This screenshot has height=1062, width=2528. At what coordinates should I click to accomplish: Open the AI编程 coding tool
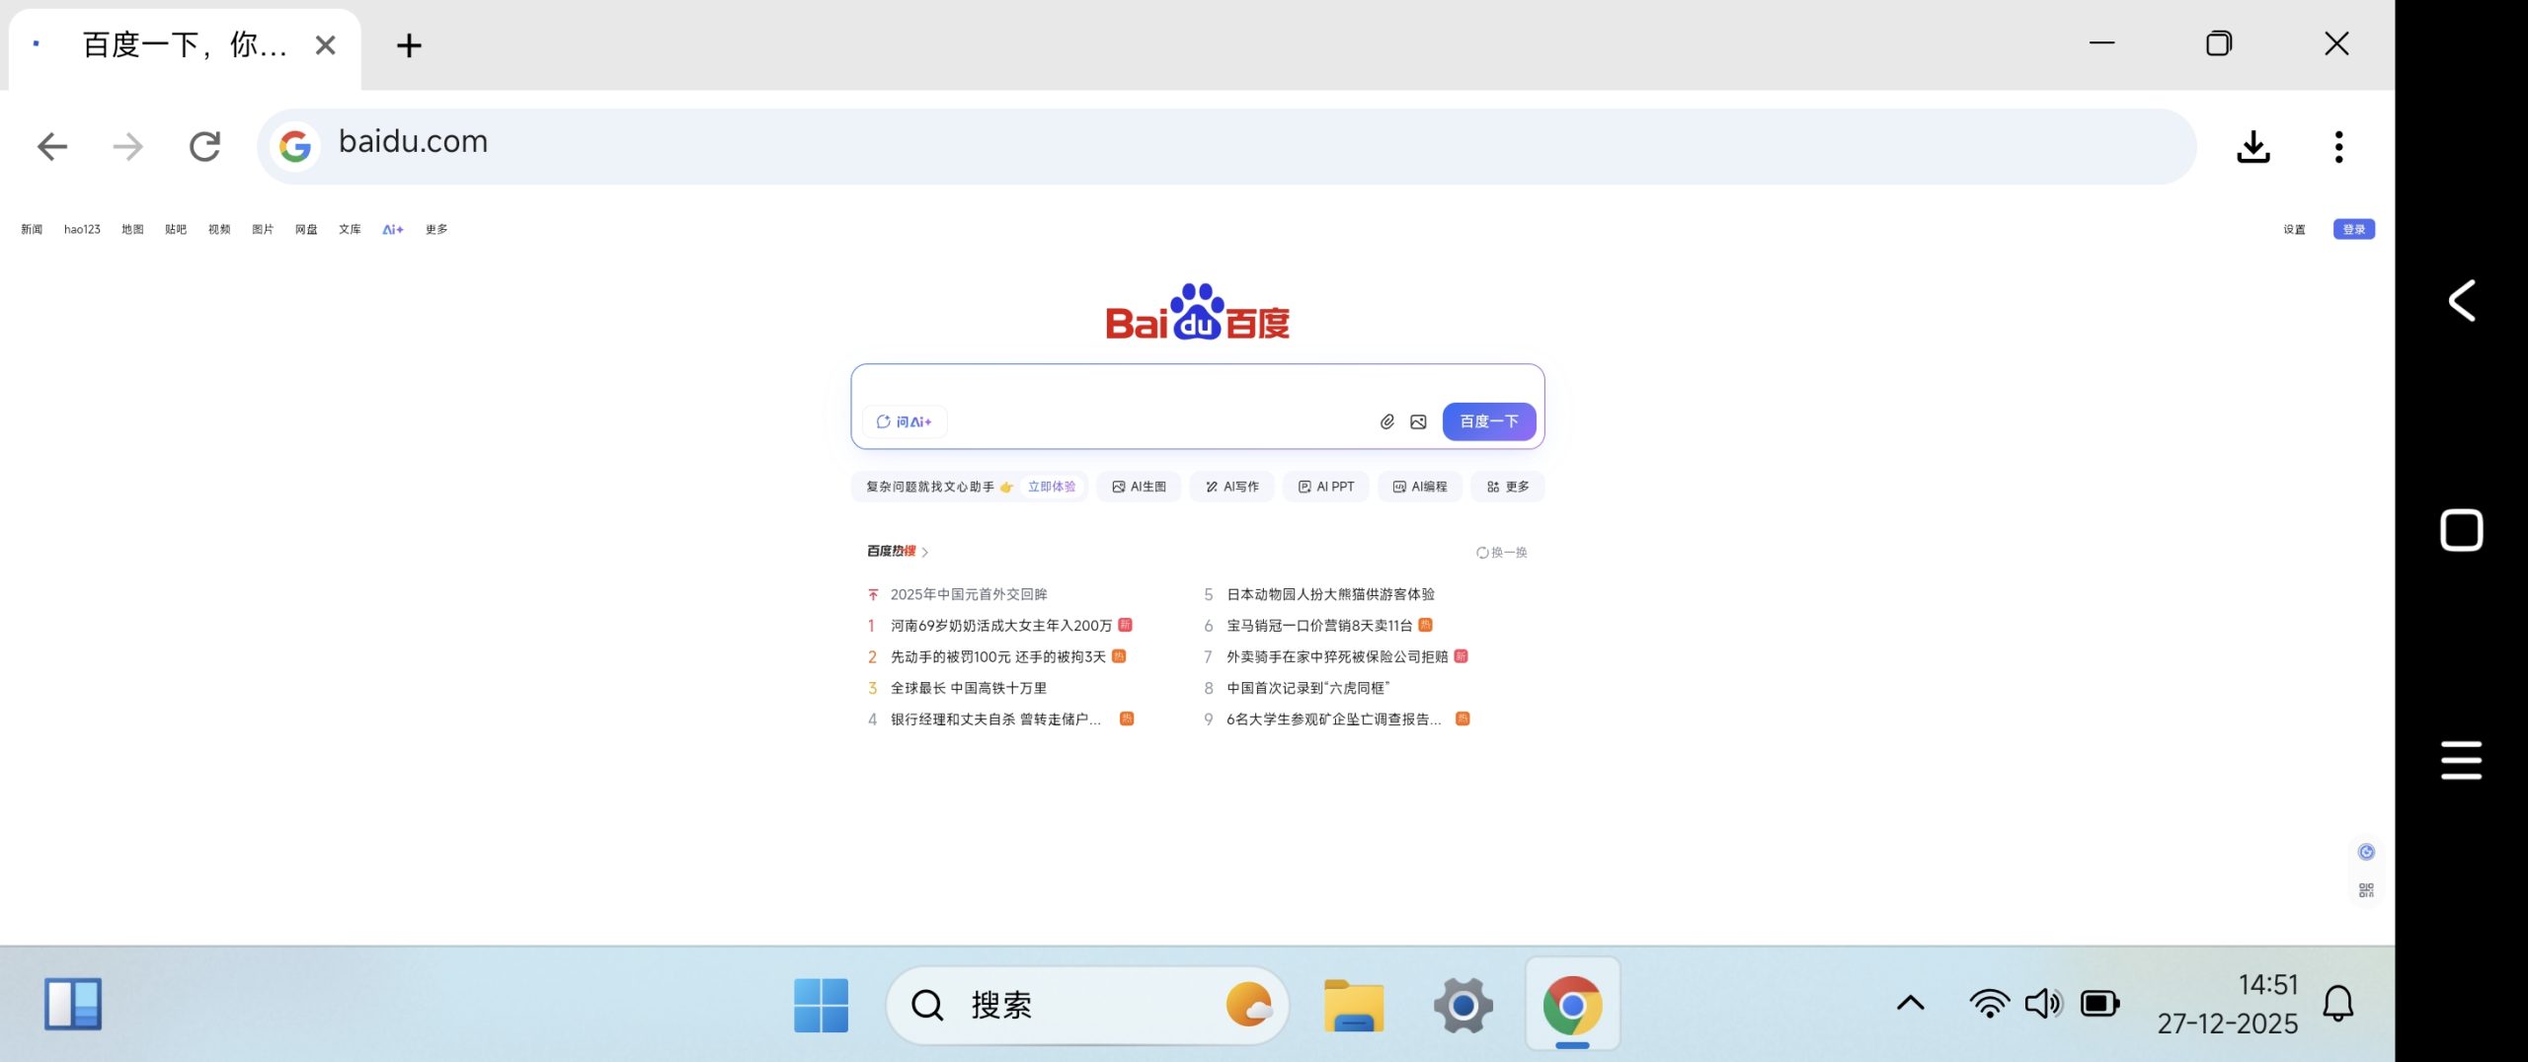(x=1419, y=486)
